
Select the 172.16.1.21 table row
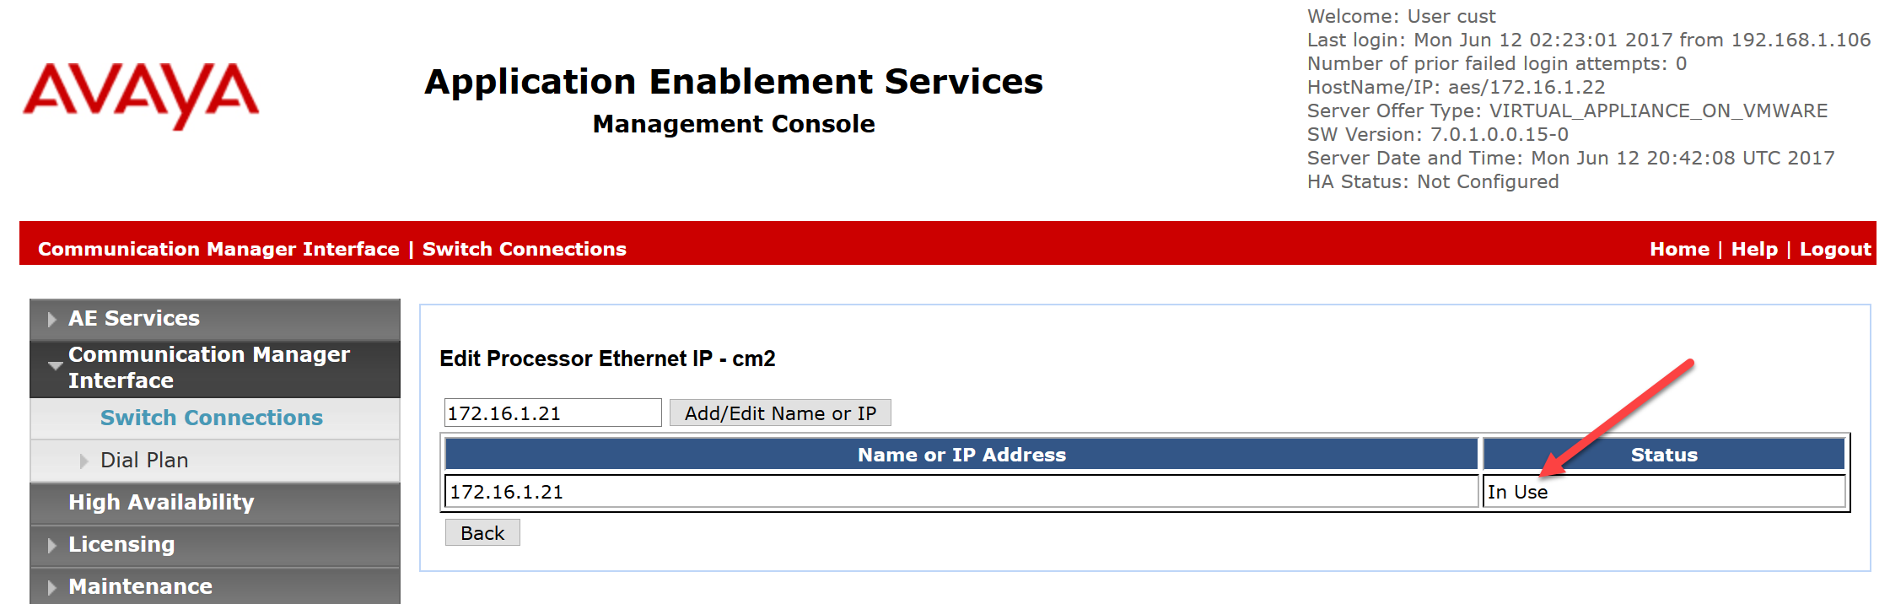click(x=961, y=492)
